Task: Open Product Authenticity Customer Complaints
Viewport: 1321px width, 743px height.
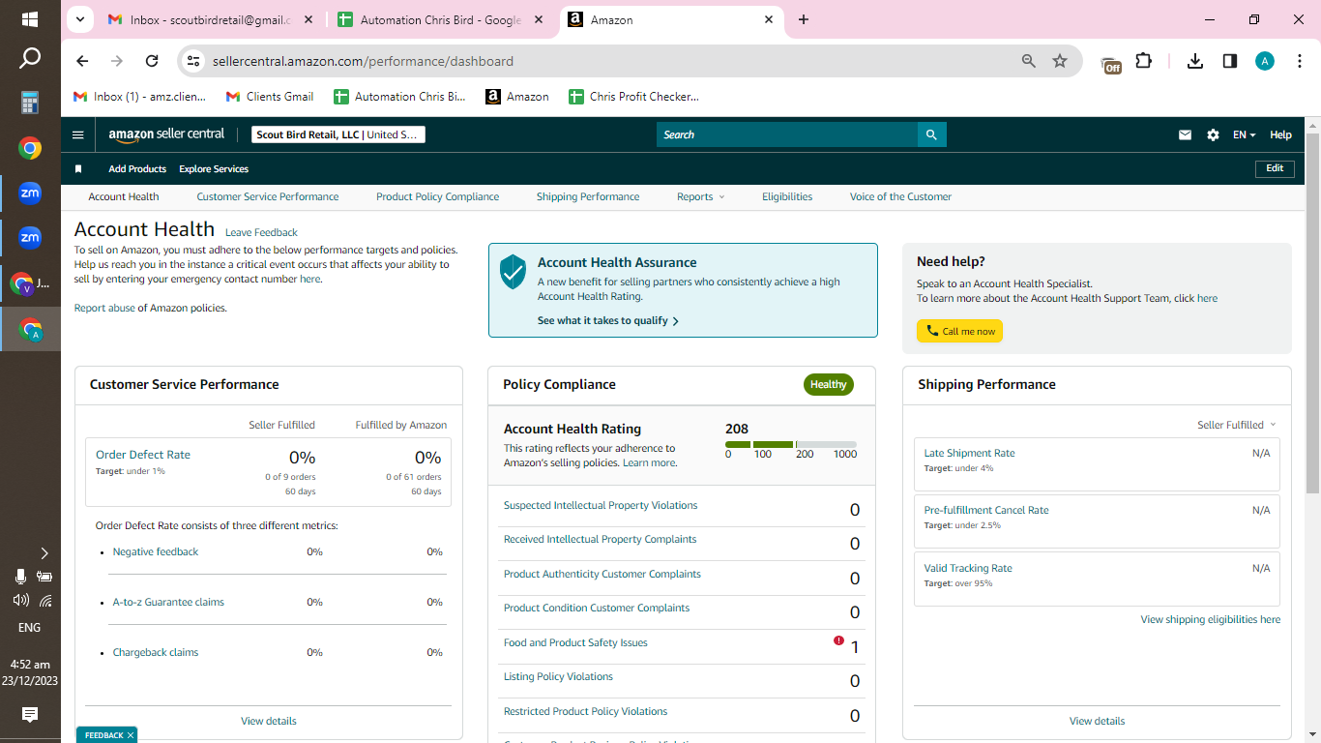Action: tap(602, 574)
